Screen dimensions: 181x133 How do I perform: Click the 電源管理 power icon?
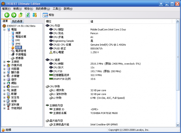point(13,51)
